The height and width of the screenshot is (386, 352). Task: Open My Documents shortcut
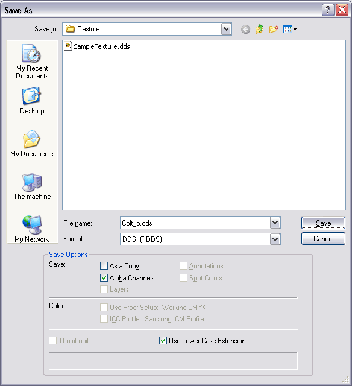click(32, 144)
